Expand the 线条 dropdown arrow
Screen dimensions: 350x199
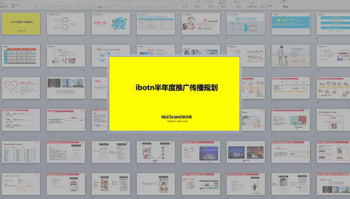coord(275,6)
